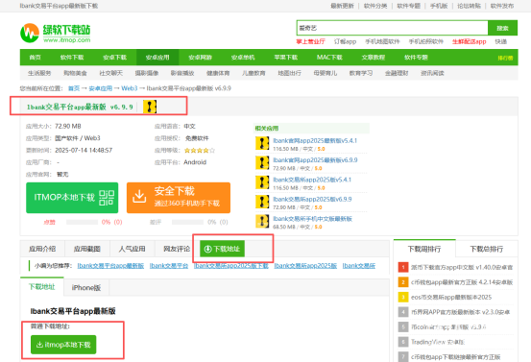The width and height of the screenshot is (531, 362).
Task: Click the 绿软下载站 logo
Action: [56, 34]
